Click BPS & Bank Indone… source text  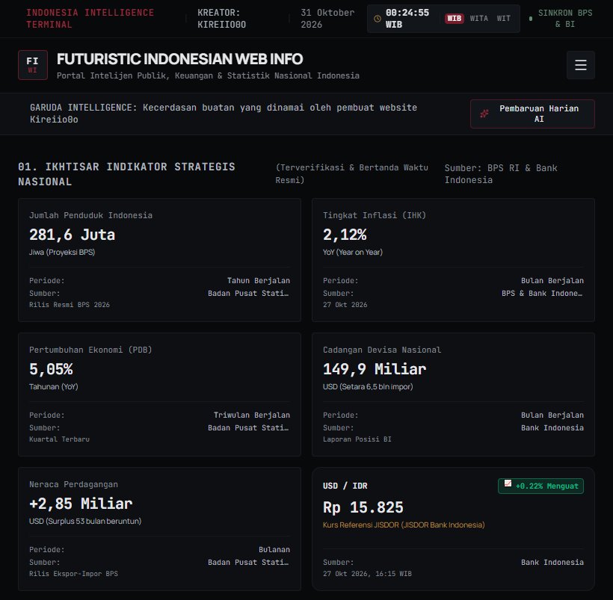[x=542, y=293]
